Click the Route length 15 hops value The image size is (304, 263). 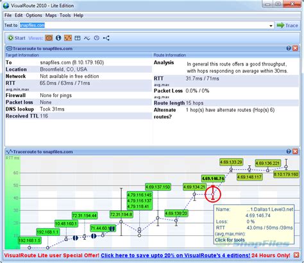tap(194, 103)
